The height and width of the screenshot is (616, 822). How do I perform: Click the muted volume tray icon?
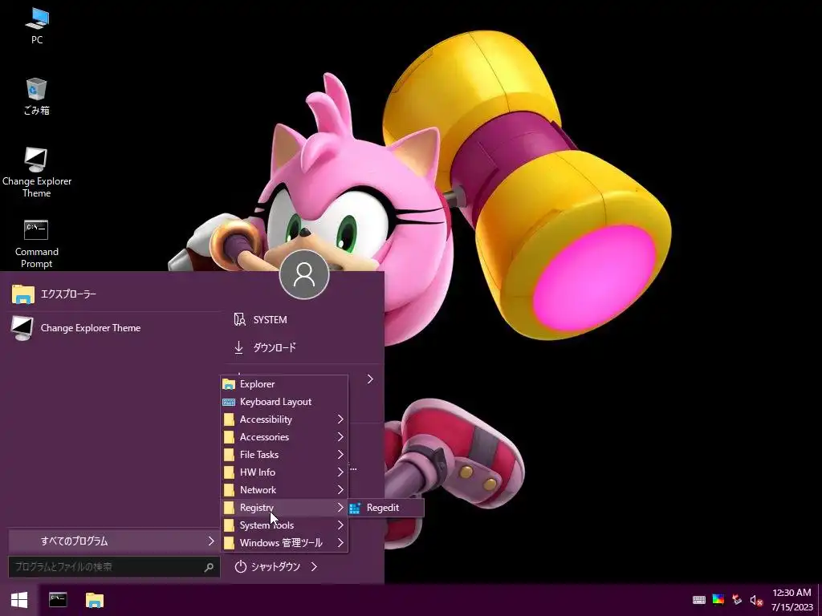756,600
